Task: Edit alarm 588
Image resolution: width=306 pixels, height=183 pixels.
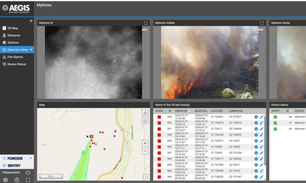Action: (x=262, y=147)
